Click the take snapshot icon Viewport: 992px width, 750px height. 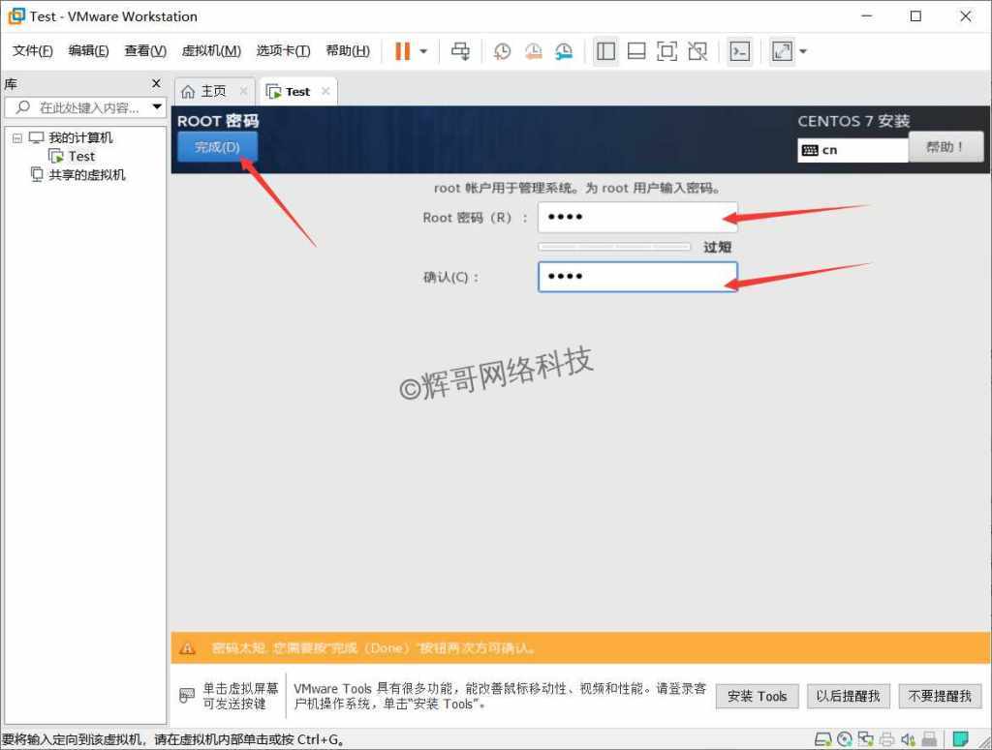pyautogui.click(x=503, y=51)
